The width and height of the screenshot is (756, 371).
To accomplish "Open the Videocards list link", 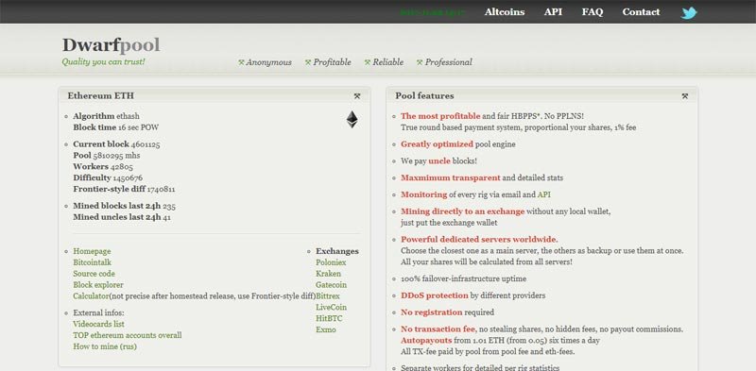I will 98,324.
